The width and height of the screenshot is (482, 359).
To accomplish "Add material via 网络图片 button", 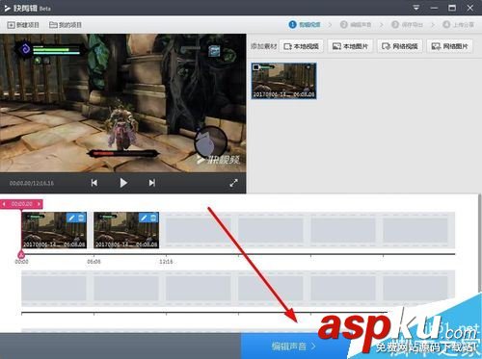I will (449, 46).
